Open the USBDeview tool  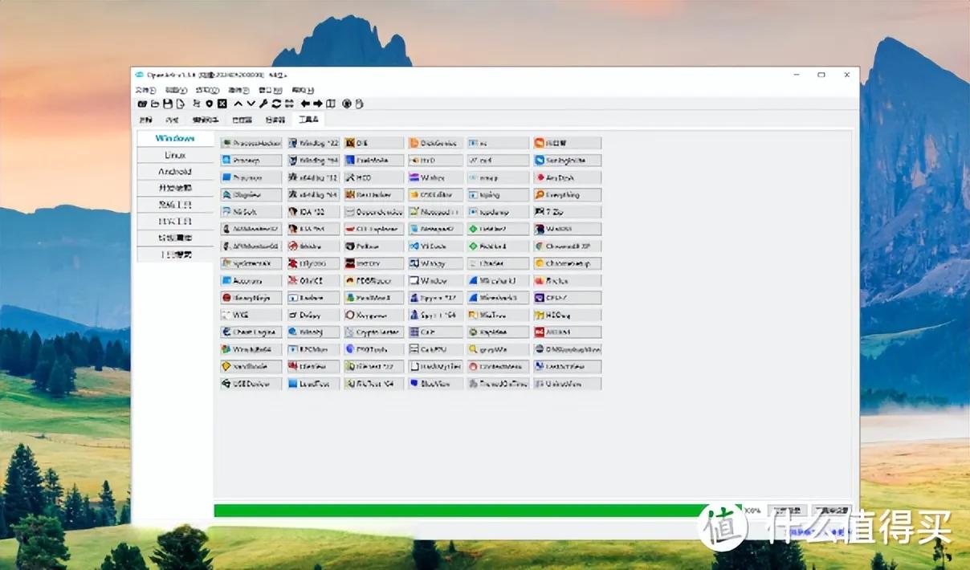coord(251,384)
